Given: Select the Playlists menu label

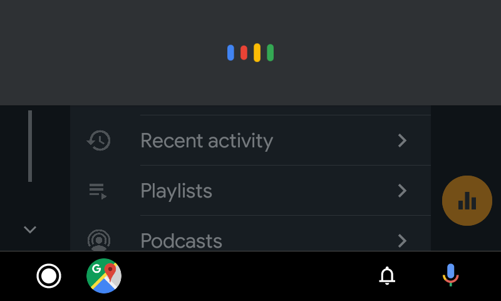Looking at the screenshot, I should tap(176, 191).
